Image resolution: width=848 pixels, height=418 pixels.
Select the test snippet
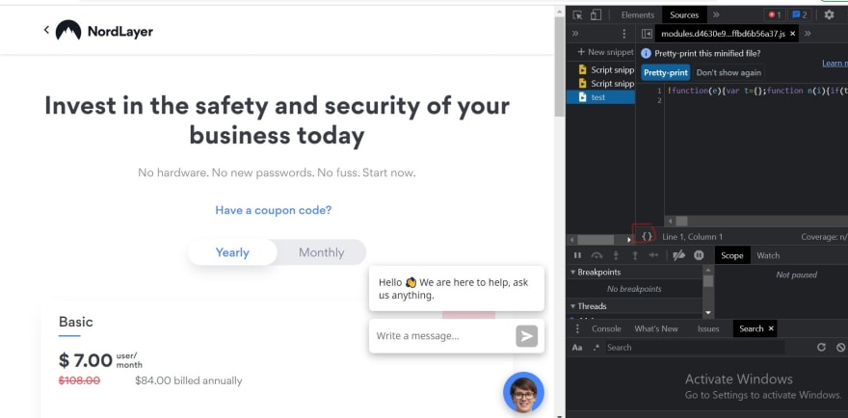pyautogui.click(x=601, y=97)
